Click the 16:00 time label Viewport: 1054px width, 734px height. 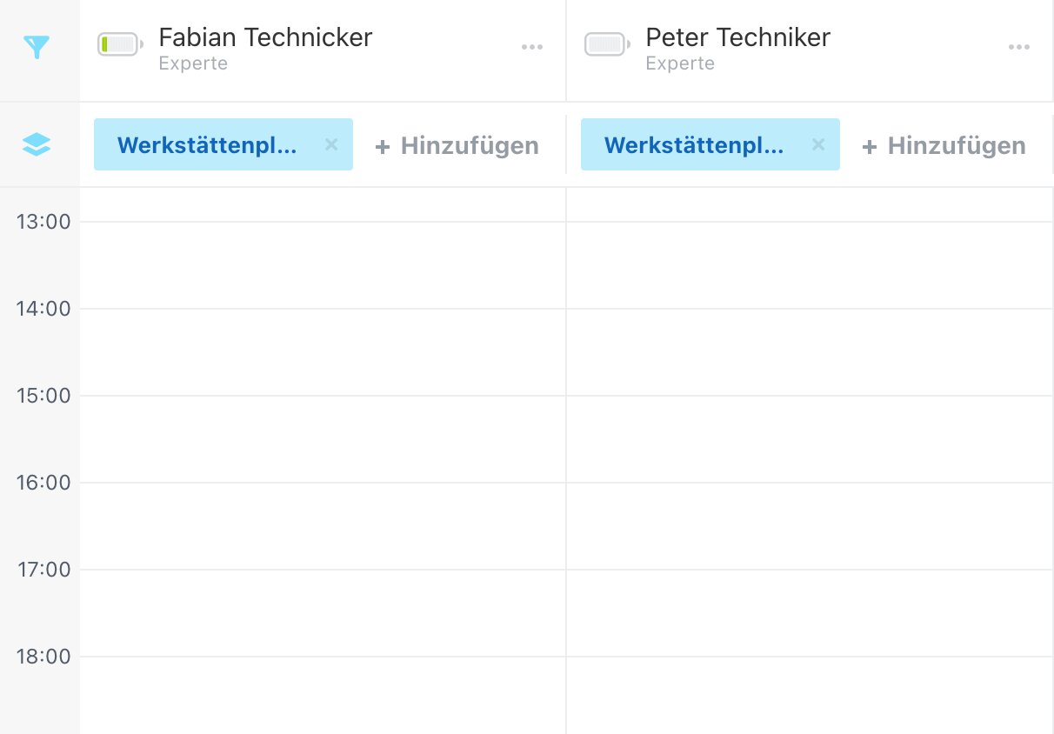[43, 483]
